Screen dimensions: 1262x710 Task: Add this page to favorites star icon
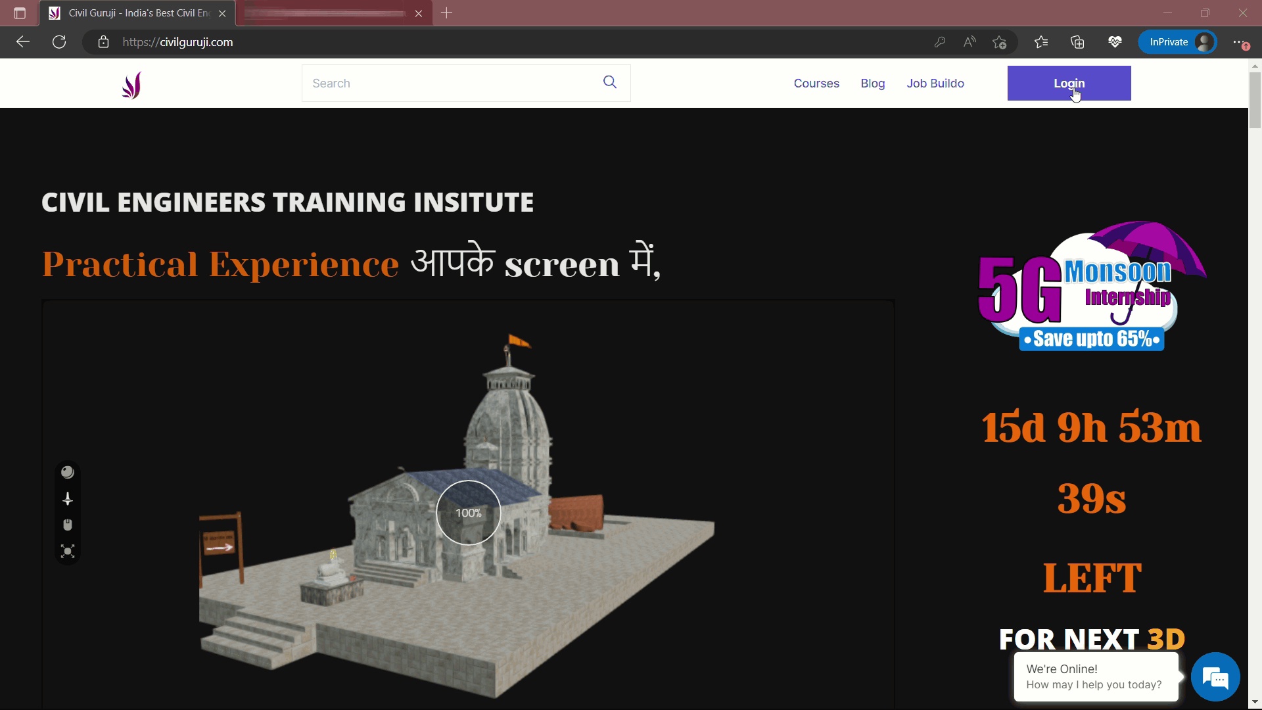pyautogui.click(x=1000, y=42)
